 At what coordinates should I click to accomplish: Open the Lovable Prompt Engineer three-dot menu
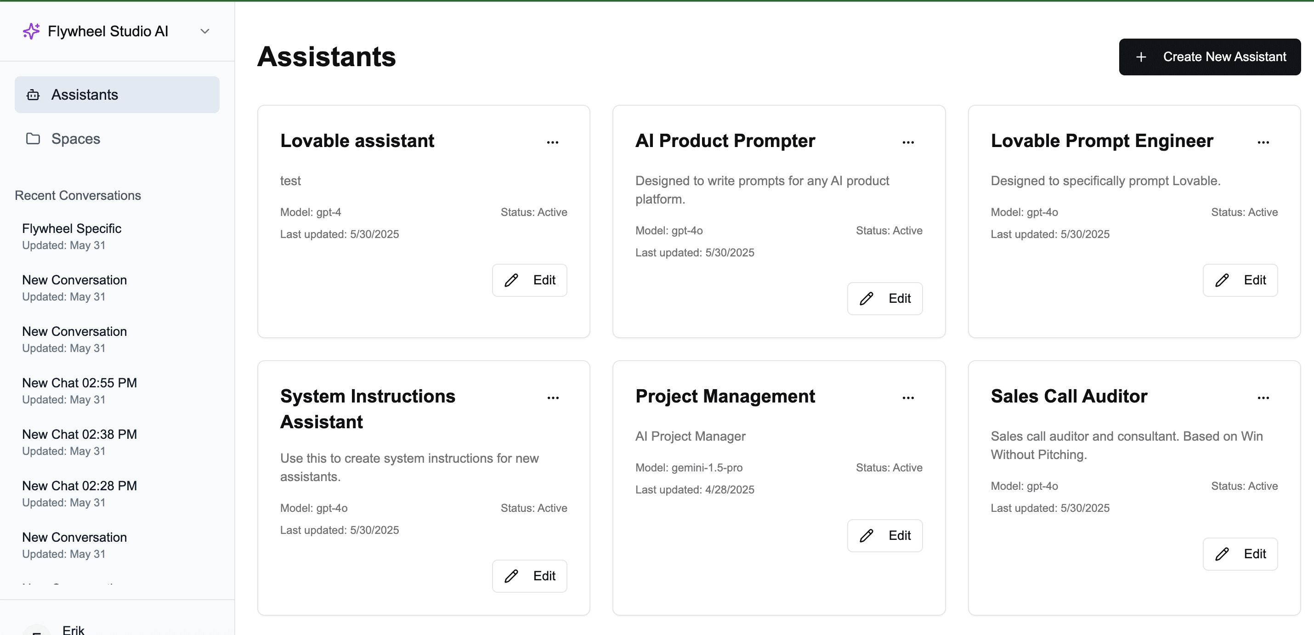point(1263,142)
